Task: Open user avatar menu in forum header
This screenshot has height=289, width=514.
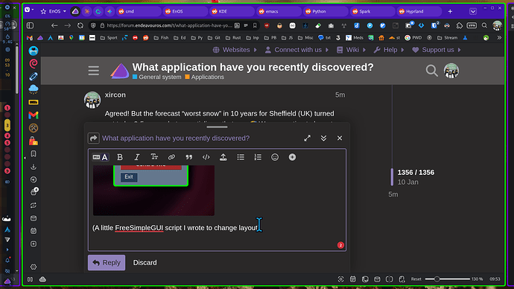Action: click(x=451, y=71)
